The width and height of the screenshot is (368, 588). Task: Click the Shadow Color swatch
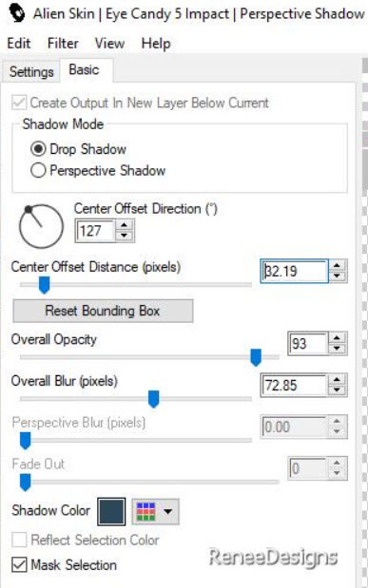tap(111, 511)
